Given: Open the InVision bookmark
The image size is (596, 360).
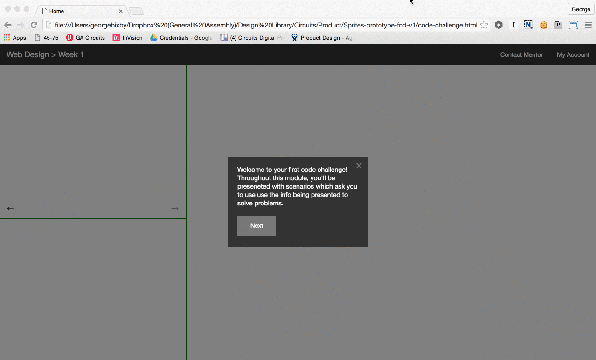Looking at the screenshot, I should [128, 38].
